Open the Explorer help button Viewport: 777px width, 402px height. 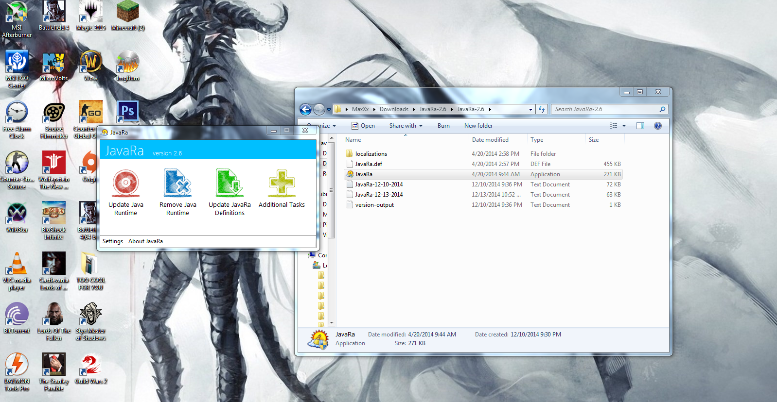(x=658, y=126)
